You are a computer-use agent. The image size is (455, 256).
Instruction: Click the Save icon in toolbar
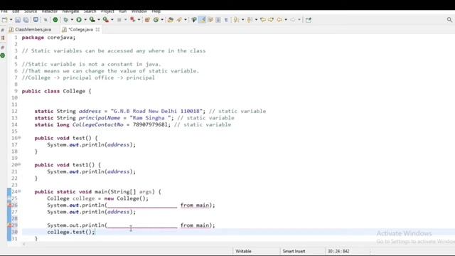click(x=18, y=20)
